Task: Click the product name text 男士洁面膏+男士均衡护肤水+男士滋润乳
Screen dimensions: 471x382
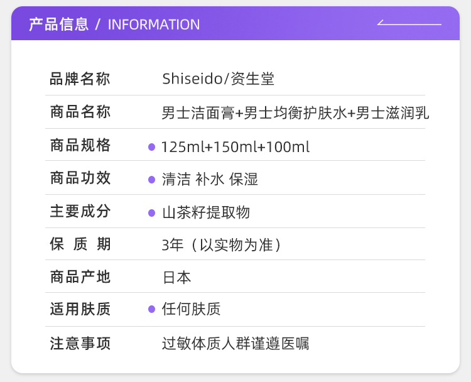Action: coord(295,114)
